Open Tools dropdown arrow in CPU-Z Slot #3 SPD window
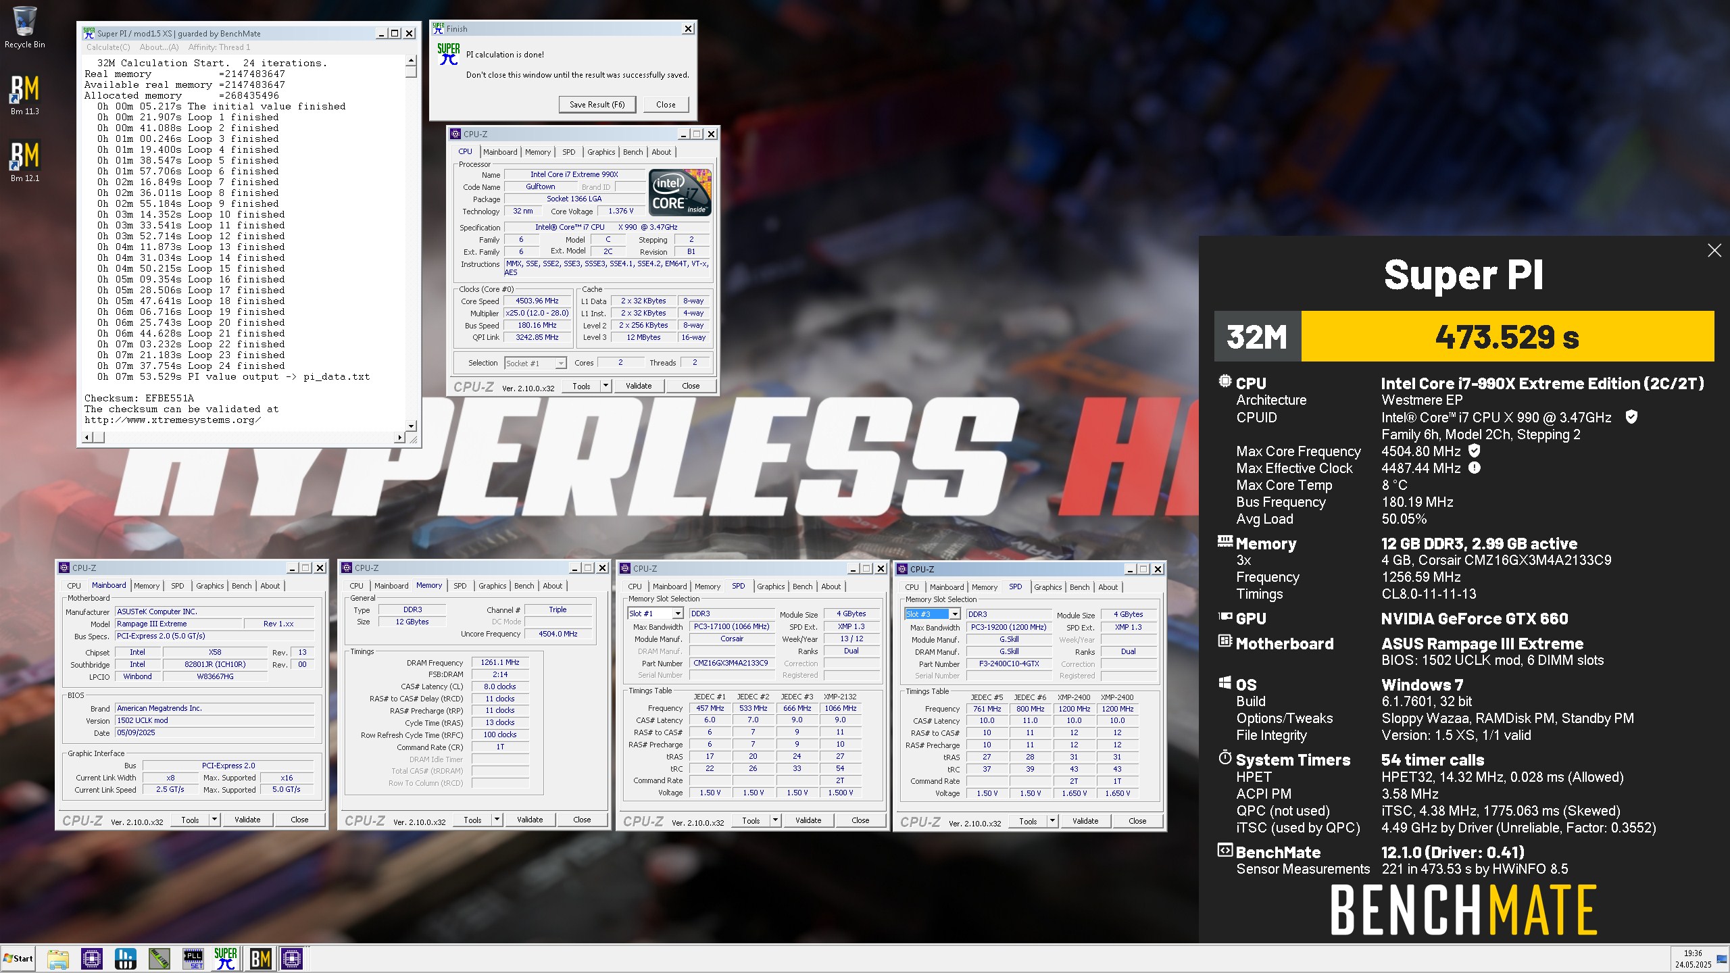Viewport: 1730px width, 973px height. [x=1052, y=821]
